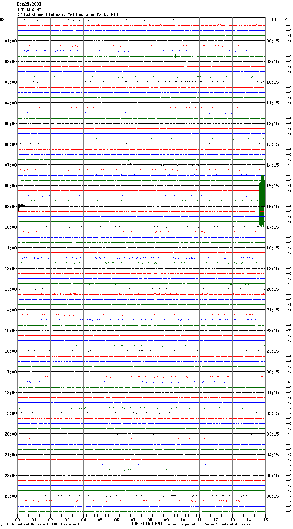Click the 19:15 UTC time label

[x=273, y=269]
